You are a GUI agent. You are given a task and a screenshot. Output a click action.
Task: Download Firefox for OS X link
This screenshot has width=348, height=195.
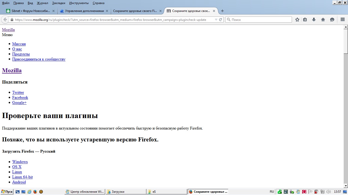[x=17, y=167]
